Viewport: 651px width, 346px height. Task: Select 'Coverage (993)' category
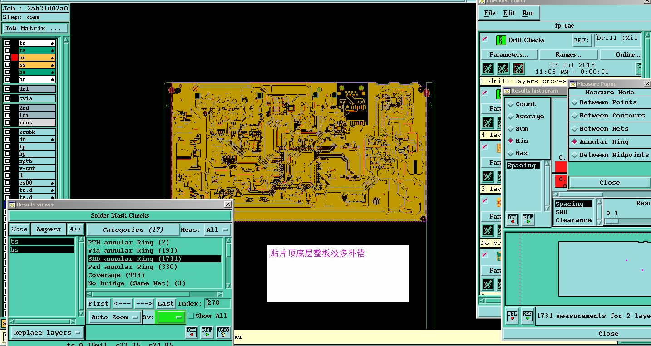click(154, 275)
